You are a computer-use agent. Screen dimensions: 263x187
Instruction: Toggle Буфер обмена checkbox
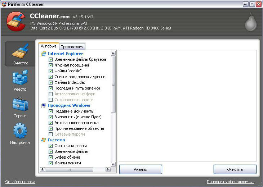click(x=50, y=158)
